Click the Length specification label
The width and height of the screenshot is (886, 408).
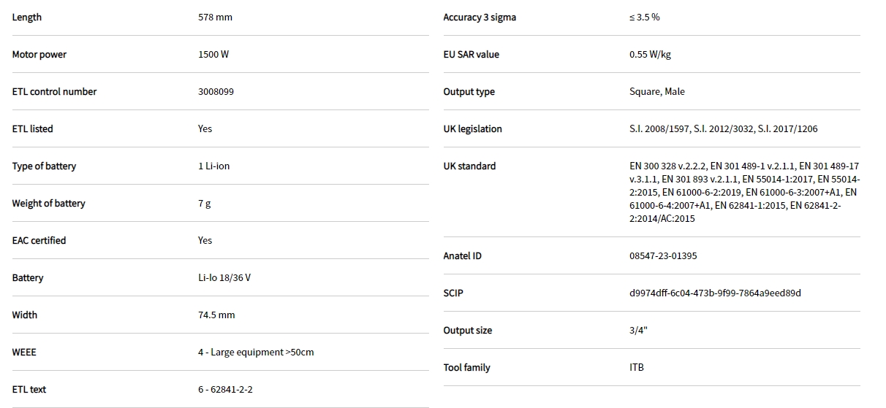[x=27, y=18]
